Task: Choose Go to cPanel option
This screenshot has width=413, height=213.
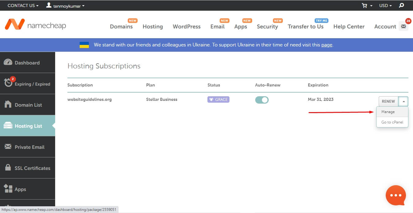Action: [392, 122]
